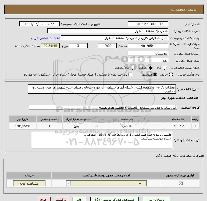This screenshot has height=201, width=207.
Task: Click the اطلاعات مجوزهای ارائه خدمت heading
Action: [x=179, y=156]
